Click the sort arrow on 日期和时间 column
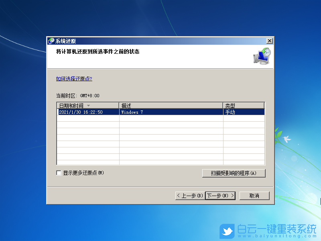The height and width of the screenshot is (241, 321). [x=88, y=105]
